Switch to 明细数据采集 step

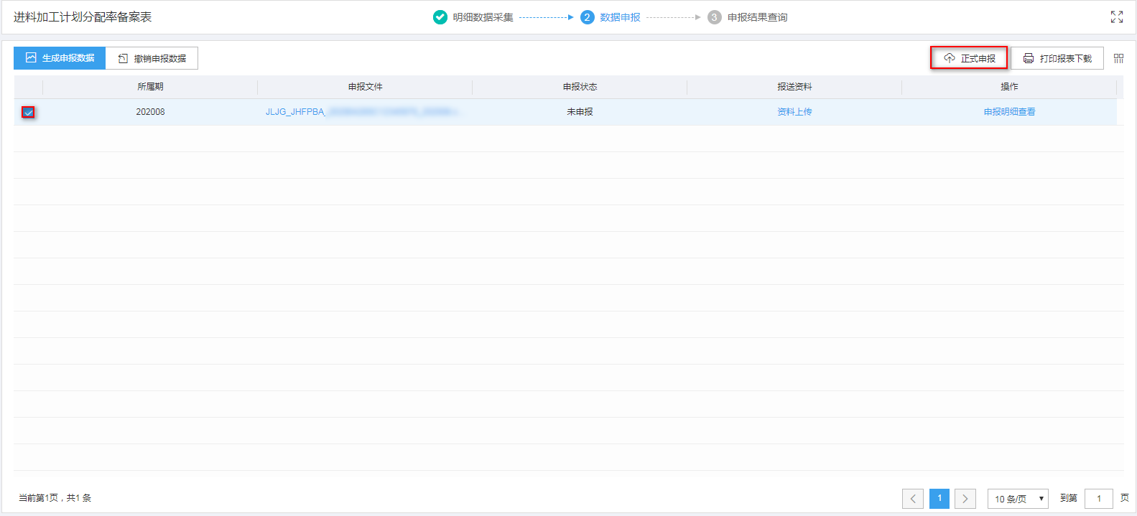(483, 17)
